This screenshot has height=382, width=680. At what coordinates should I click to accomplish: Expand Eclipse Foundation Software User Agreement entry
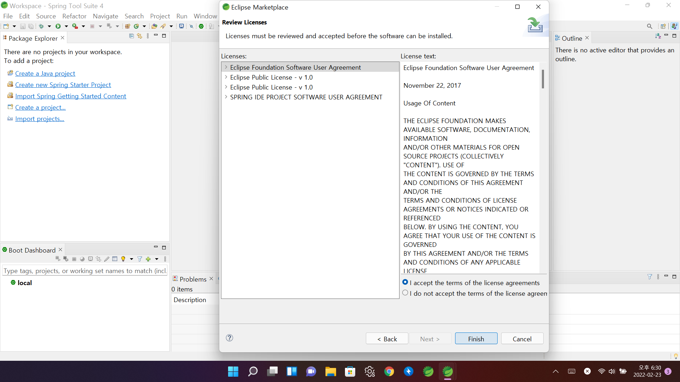[x=226, y=67]
